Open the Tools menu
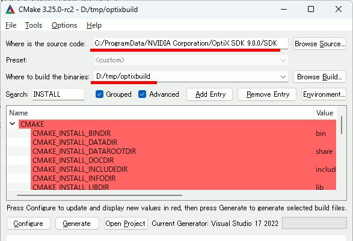353x241 pixels. (34, 25)
